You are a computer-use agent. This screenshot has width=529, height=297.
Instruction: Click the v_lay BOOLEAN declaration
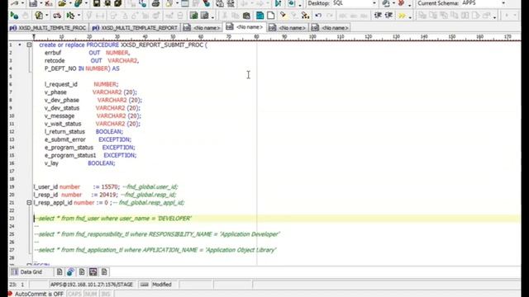click(x=79, y=163)
